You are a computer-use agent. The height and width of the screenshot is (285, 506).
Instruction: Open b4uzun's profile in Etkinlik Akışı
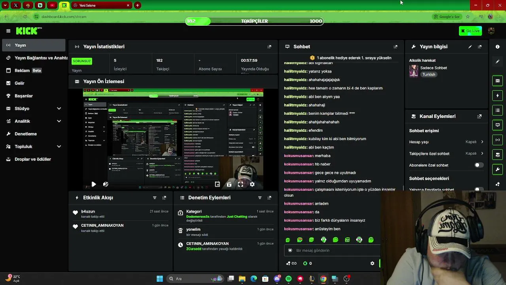coord(88,211)
